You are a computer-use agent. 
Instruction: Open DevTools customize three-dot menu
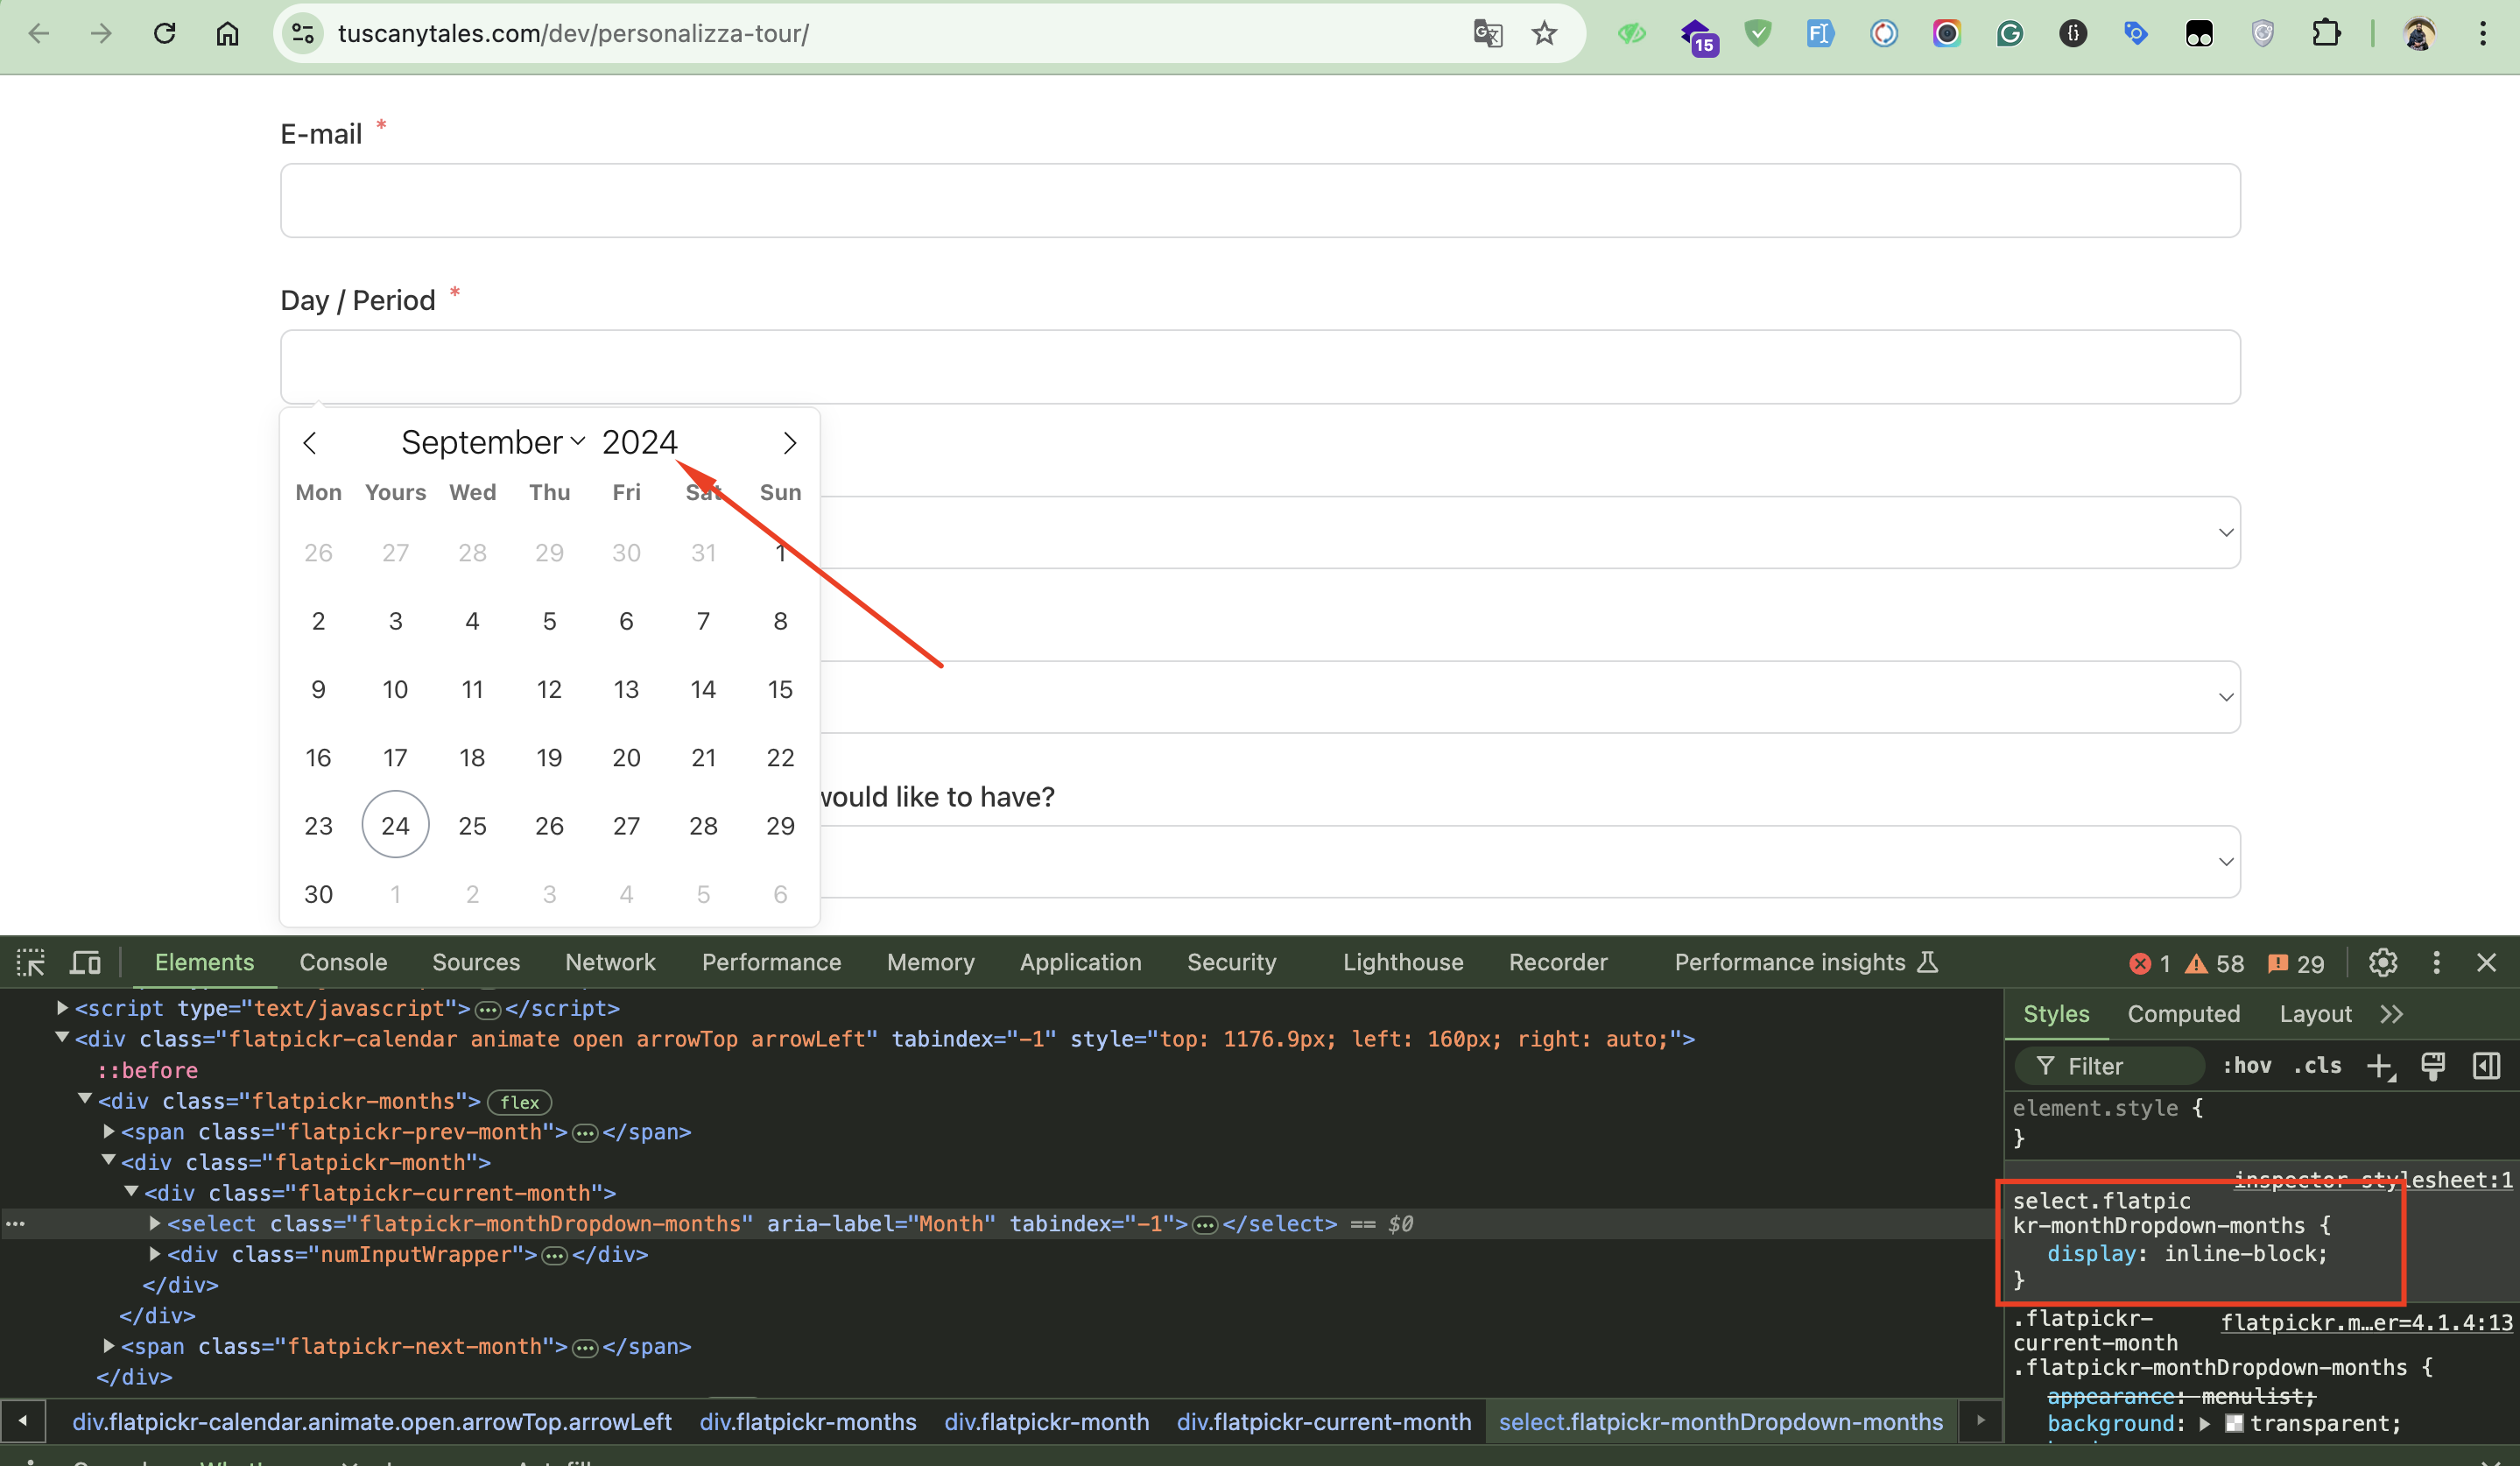coord(2437,962)
